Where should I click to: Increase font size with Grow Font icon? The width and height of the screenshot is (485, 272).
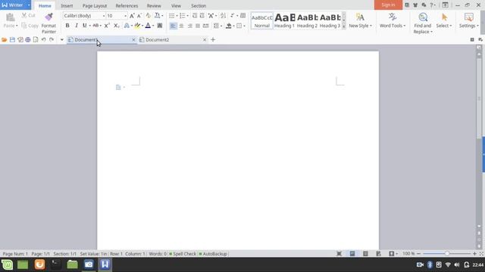point(132,16)
